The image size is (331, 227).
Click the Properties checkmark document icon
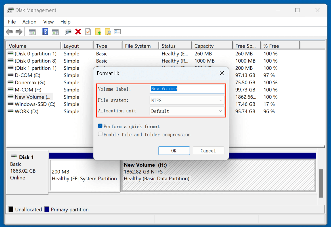pyautogui.click(x=88, y=32)
